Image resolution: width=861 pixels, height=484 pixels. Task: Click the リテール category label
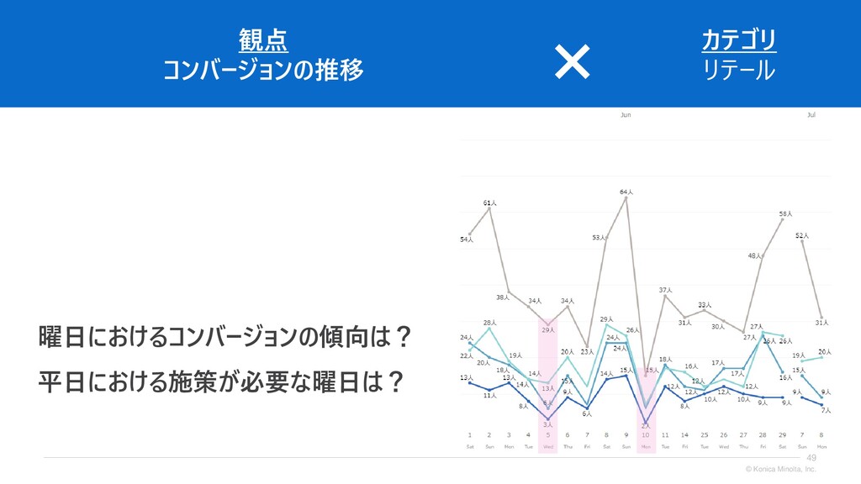point(739,71)
